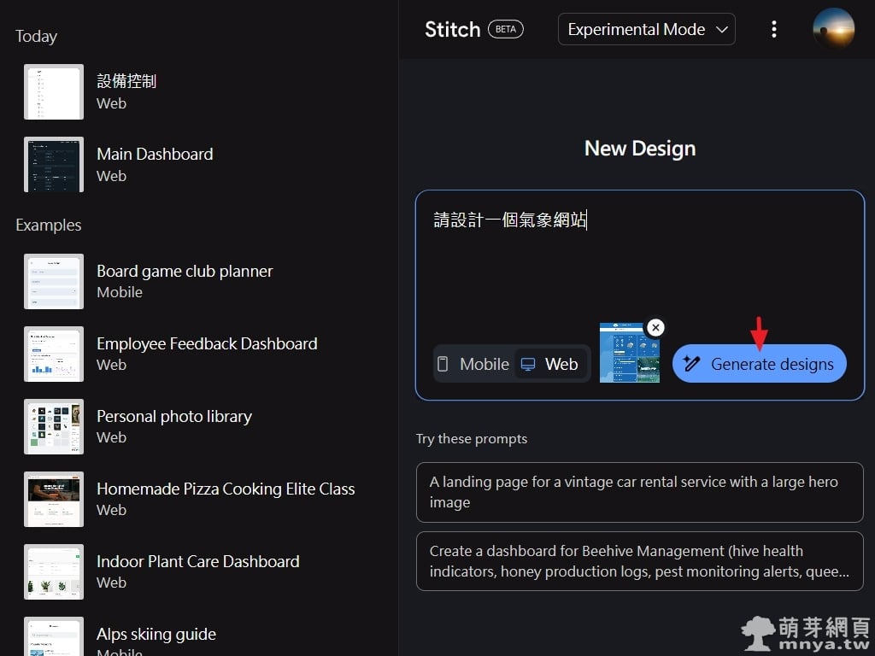Screen dimensions: 875x656
Task: Click the three-dot more options icon
Action: point(773,29)
